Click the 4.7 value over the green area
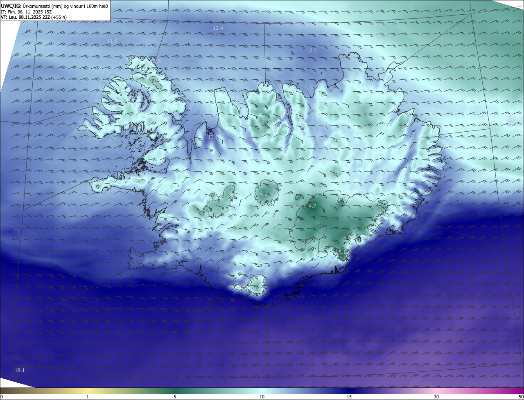Viewport: 524px width, 400px height. point(312,207)
